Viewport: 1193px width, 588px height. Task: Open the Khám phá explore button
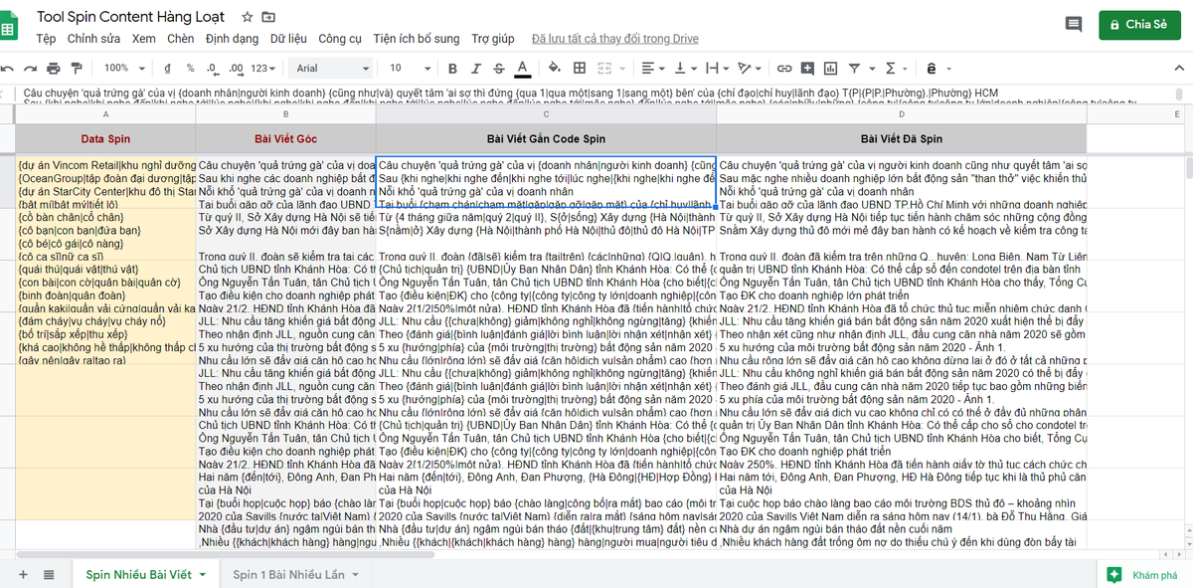pyautogui.click(x=1143, y=575)
